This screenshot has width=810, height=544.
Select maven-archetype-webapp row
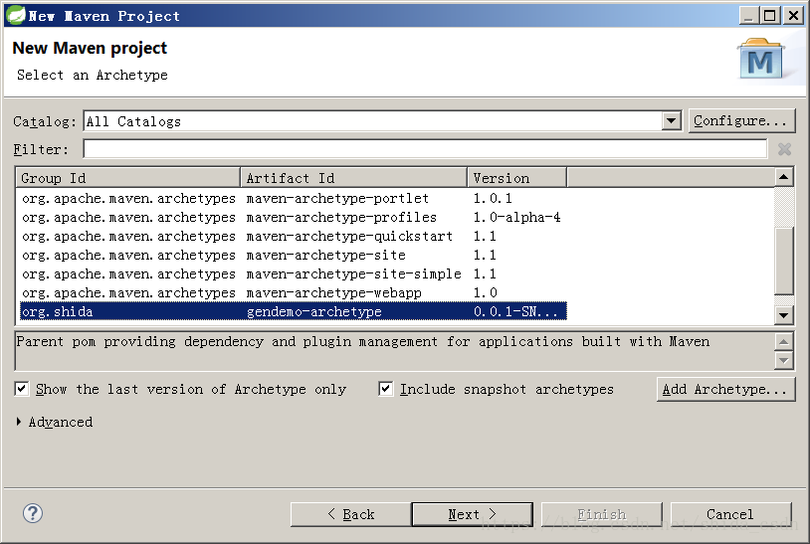(294, 292)
